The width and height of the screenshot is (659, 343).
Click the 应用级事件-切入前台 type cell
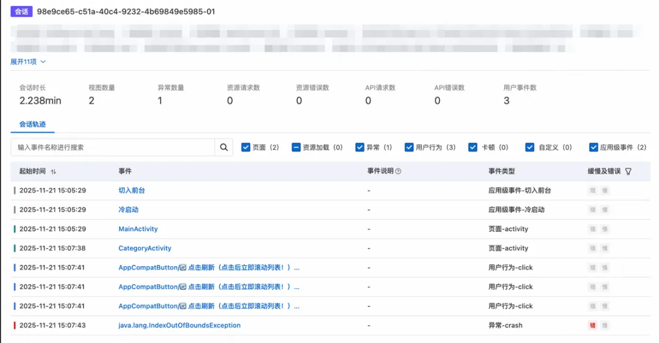tap(519, 190)
